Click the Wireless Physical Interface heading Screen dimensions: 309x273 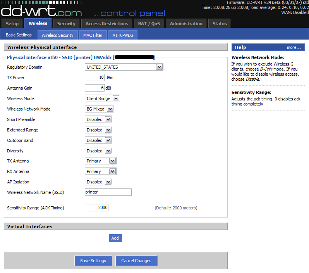pyautogui.click(x=42, y=47)
